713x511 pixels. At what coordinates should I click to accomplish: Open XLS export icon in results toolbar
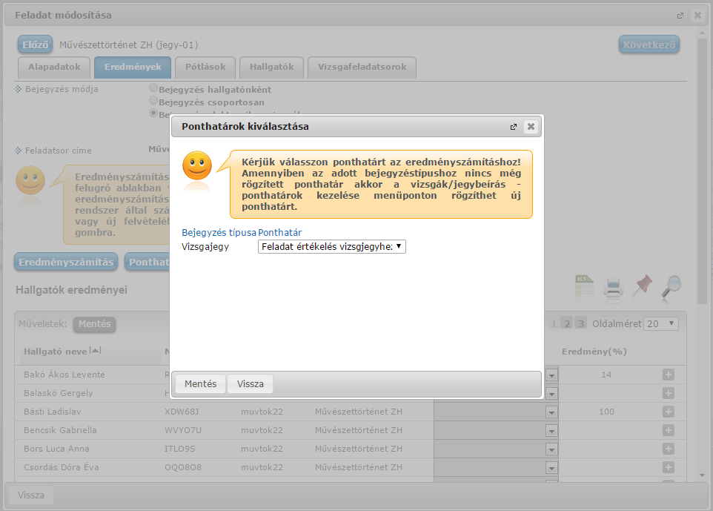[584, 287]
